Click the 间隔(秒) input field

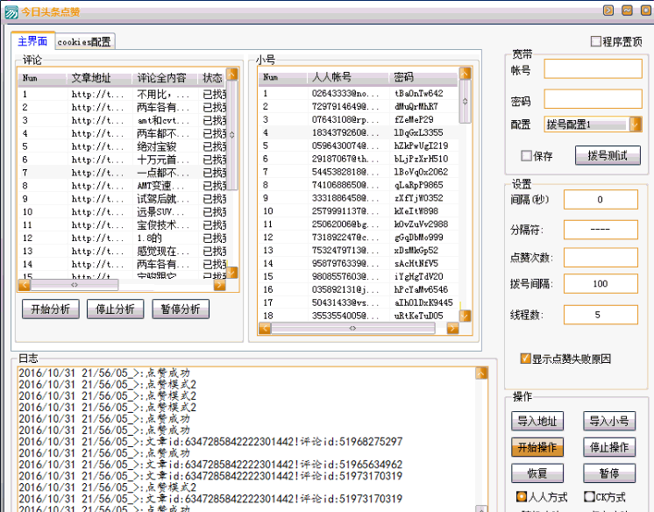pos(601,200)
